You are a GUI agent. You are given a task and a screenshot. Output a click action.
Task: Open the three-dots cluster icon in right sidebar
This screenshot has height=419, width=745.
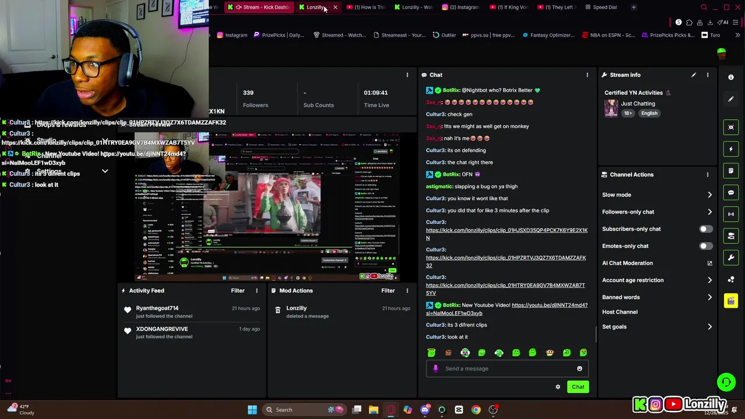(x=731, y=279)
